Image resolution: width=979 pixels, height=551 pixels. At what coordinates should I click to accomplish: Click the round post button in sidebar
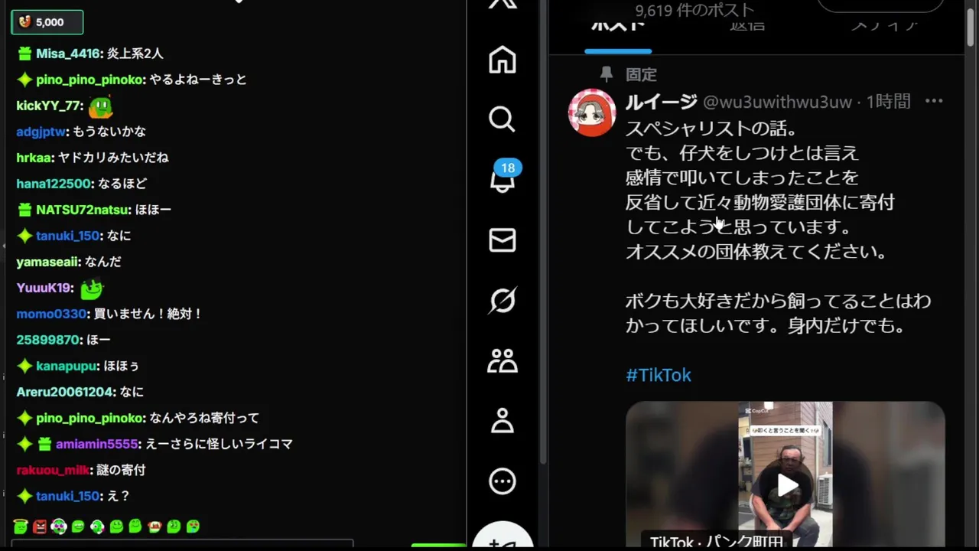pyautogui.click(x=503, y=536)
